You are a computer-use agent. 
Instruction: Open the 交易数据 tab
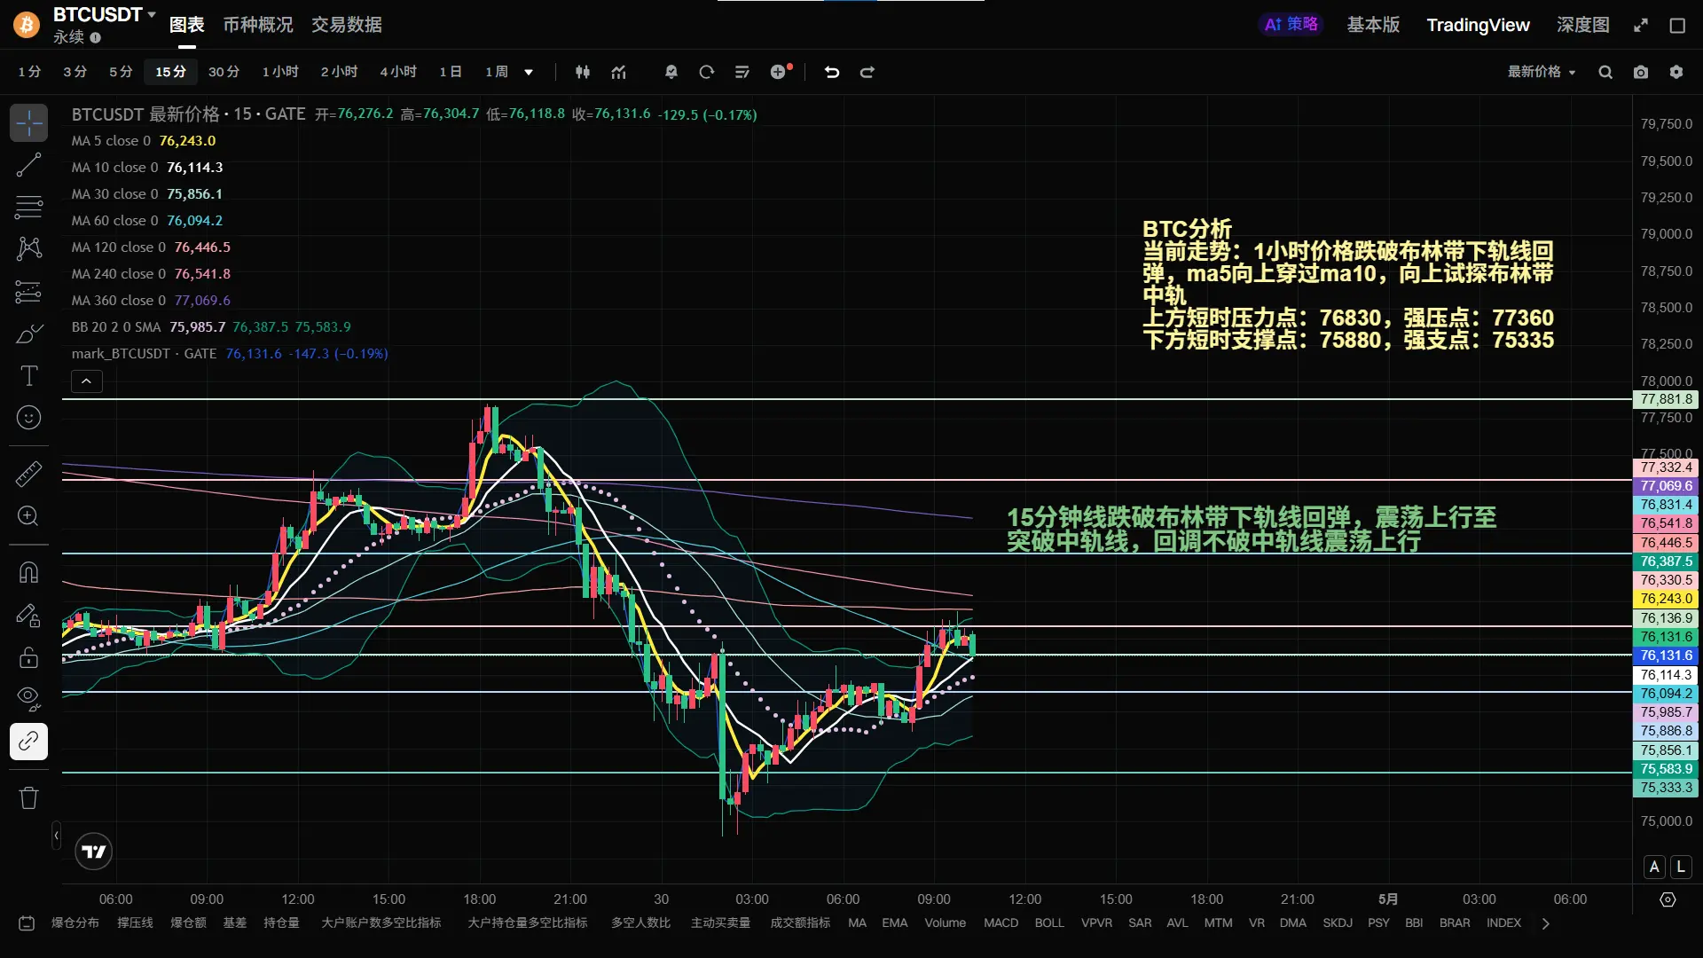coord(346,25)
